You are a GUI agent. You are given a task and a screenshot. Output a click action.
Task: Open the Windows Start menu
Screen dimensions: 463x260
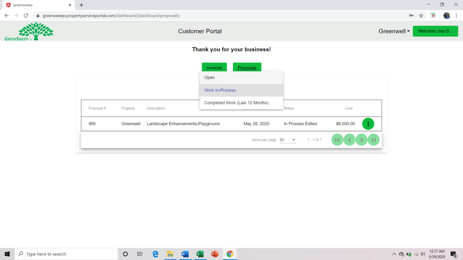(7, 254)
